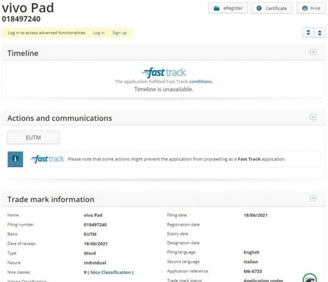Viewport: 328px width, 282px height.
Task: Collapse the Timeline section
Action: point(313,52)
